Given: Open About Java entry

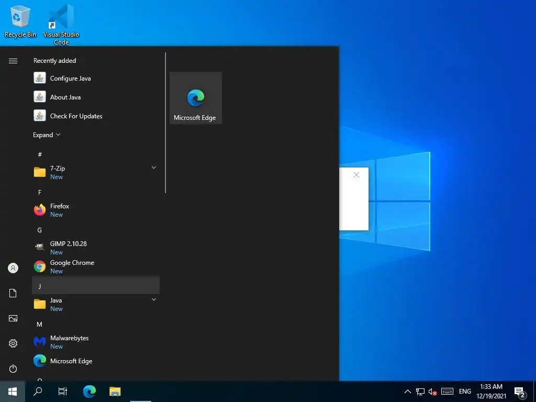Looking at the screenshot, I should tap(96, 97).
